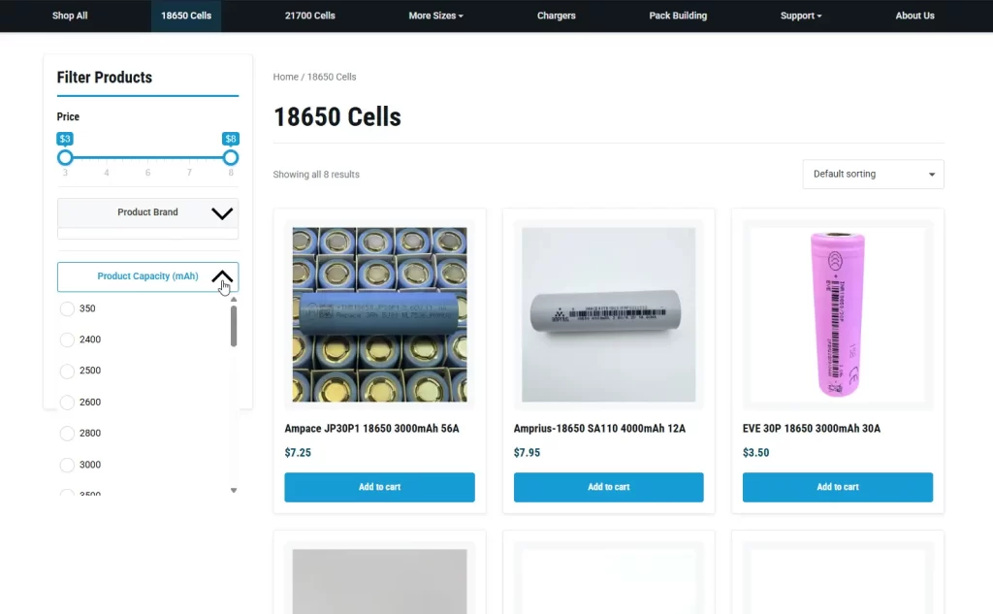Image resolution: width=993 pixels, height=614 pixels.
Task: Click the Home breadcrumb link
Action: coord(286,77)
